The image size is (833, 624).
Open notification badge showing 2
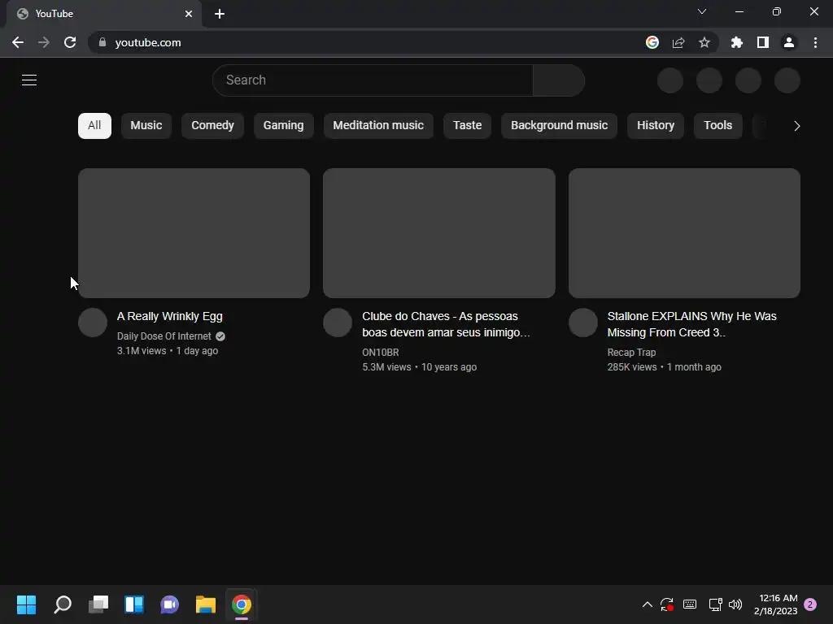coord(810,604)
